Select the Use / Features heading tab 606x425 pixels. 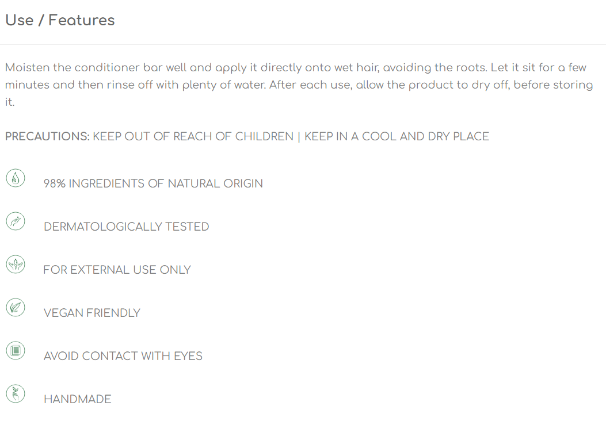60,20
